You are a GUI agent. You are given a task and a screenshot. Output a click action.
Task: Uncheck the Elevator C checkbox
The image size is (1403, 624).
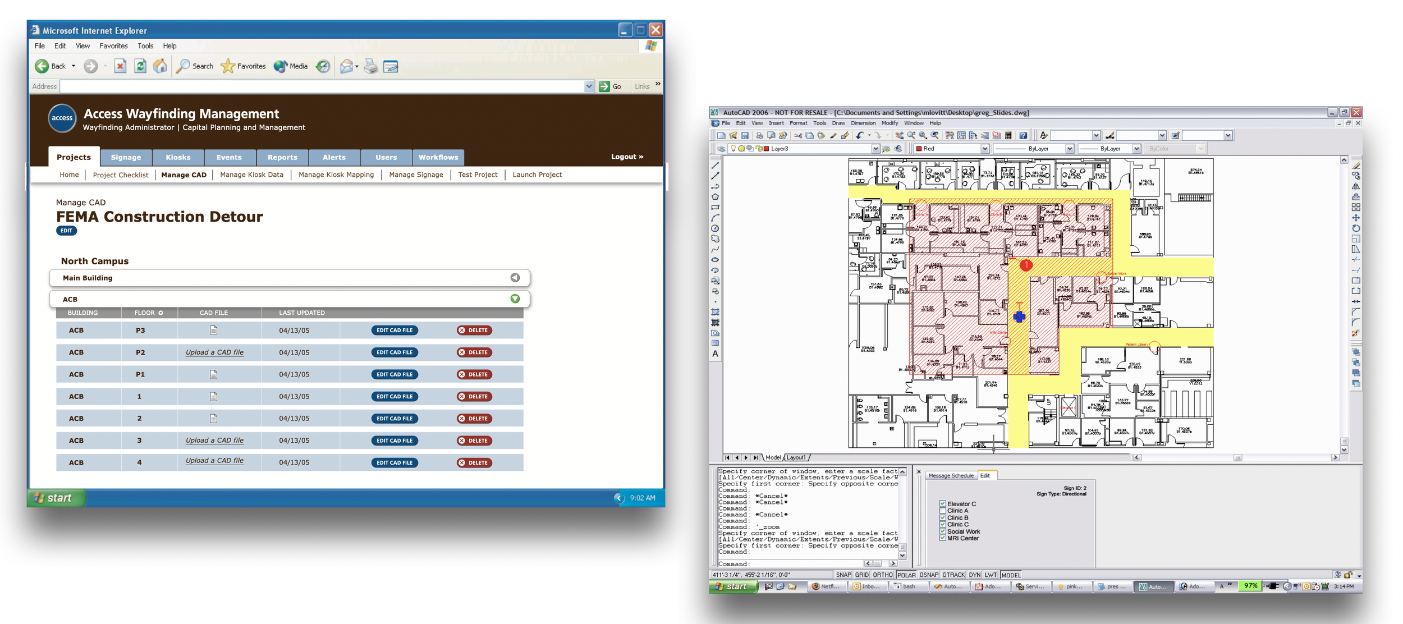[943, 504]
